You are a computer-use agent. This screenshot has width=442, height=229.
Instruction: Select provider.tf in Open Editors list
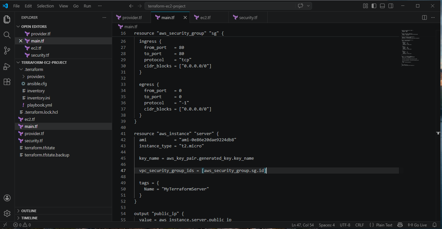coord(41,34)
